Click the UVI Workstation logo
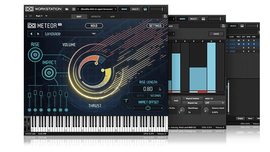The image size is (270, 152). (x=29, y=9)
